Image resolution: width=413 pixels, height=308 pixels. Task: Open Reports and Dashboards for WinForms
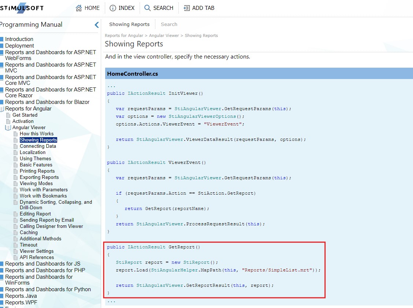(39, 279)
